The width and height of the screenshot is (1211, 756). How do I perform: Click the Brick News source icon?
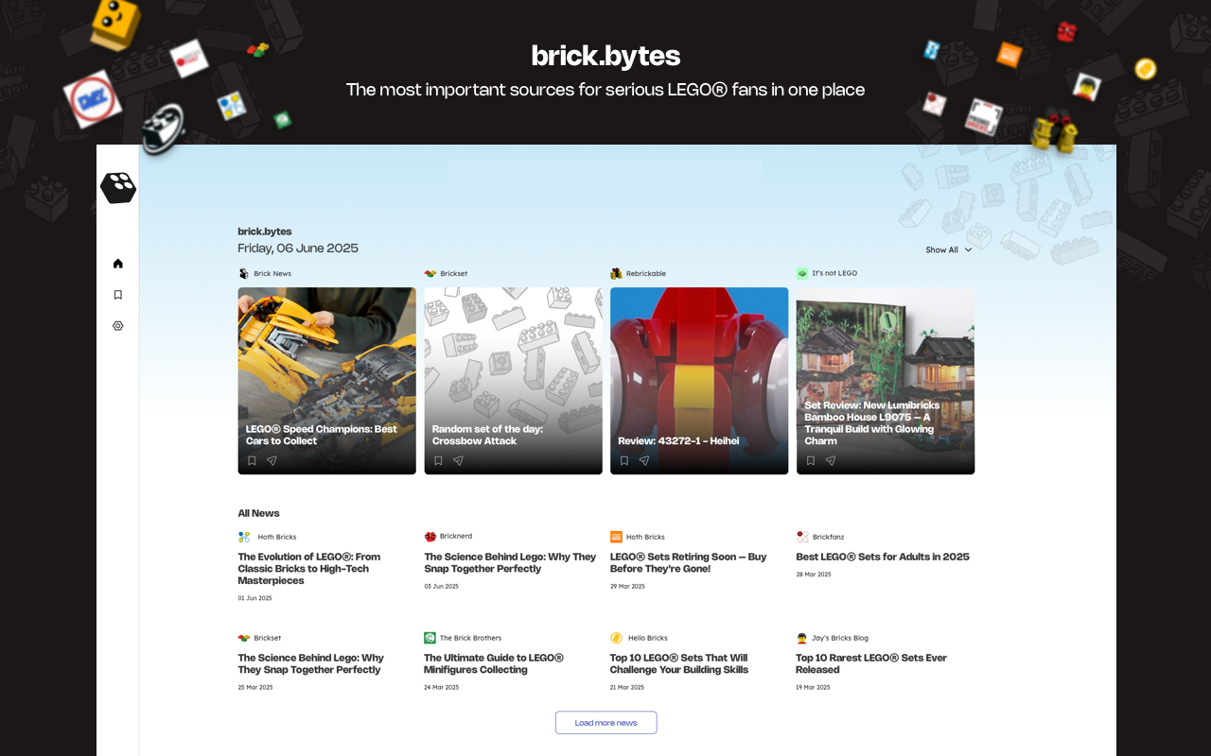tap(244, 273)
